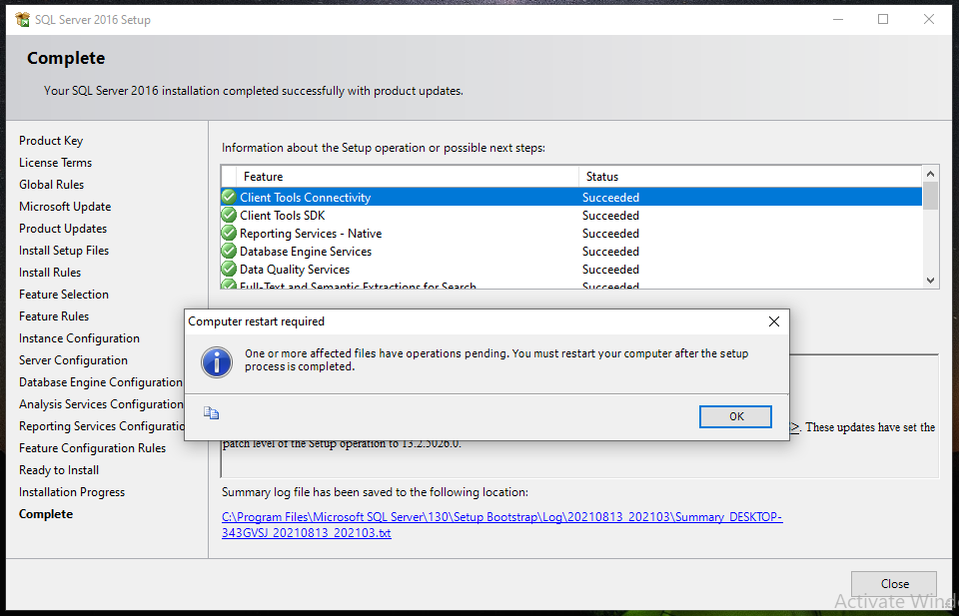Screen dimensions: 959x616
Task: Click the Analysis Services Configuration step
Action: (101, 404)
